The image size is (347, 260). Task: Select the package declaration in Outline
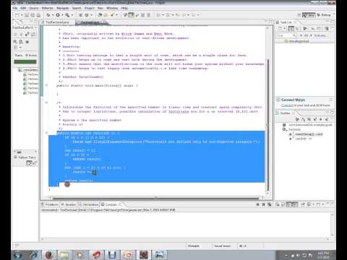click(307, 125)
